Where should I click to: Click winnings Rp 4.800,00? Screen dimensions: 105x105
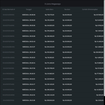click(99, 57)
